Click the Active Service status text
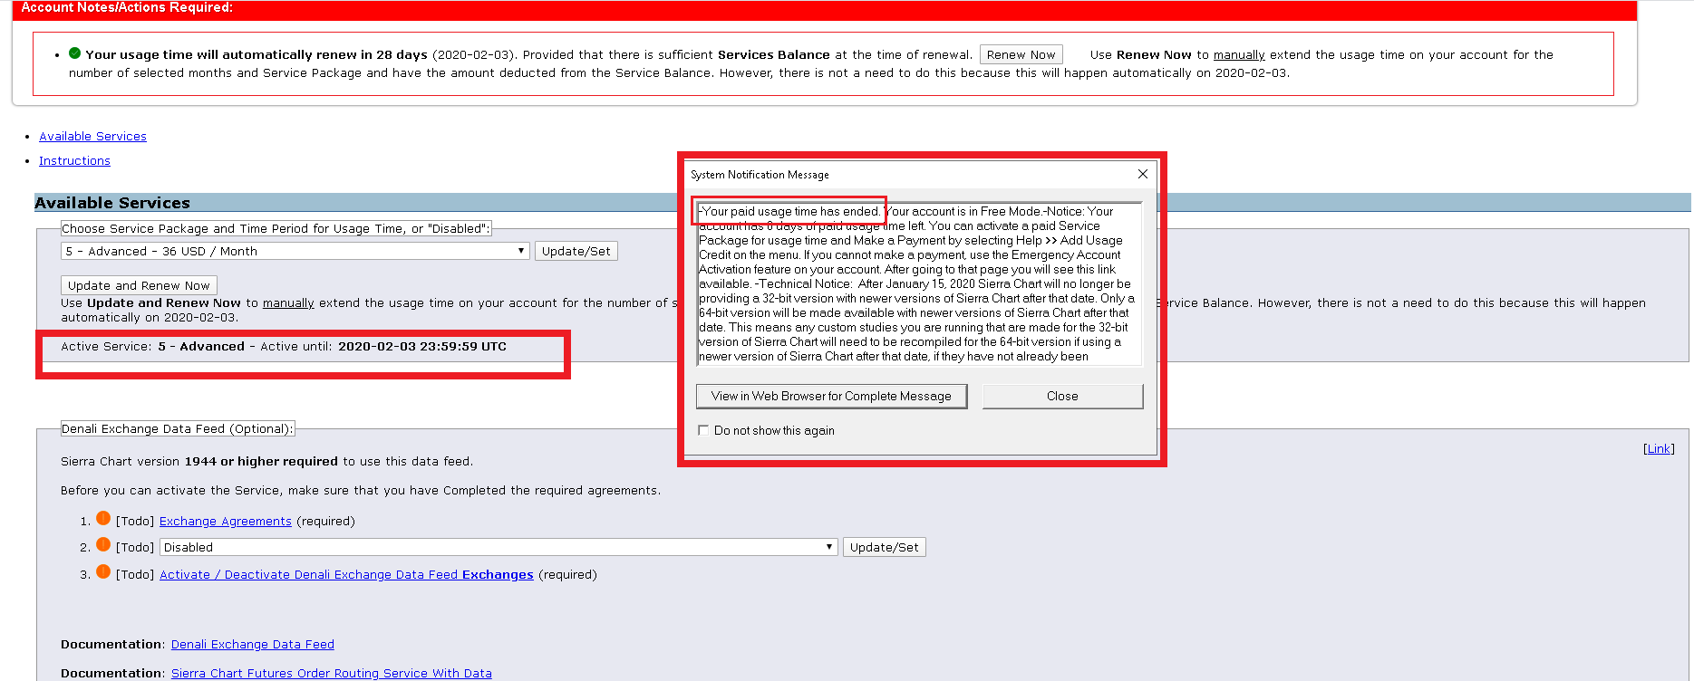1694x681 pixels. 284,347
